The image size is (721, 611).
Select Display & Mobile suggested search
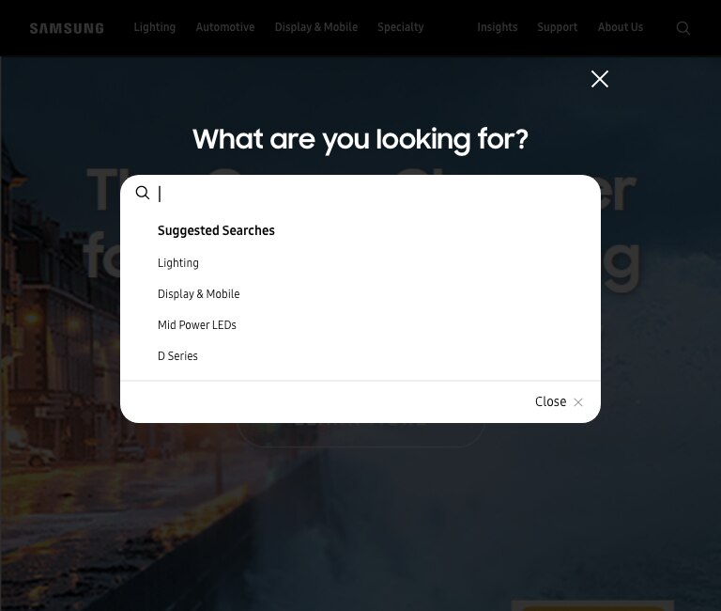click(x=198, y=294)
